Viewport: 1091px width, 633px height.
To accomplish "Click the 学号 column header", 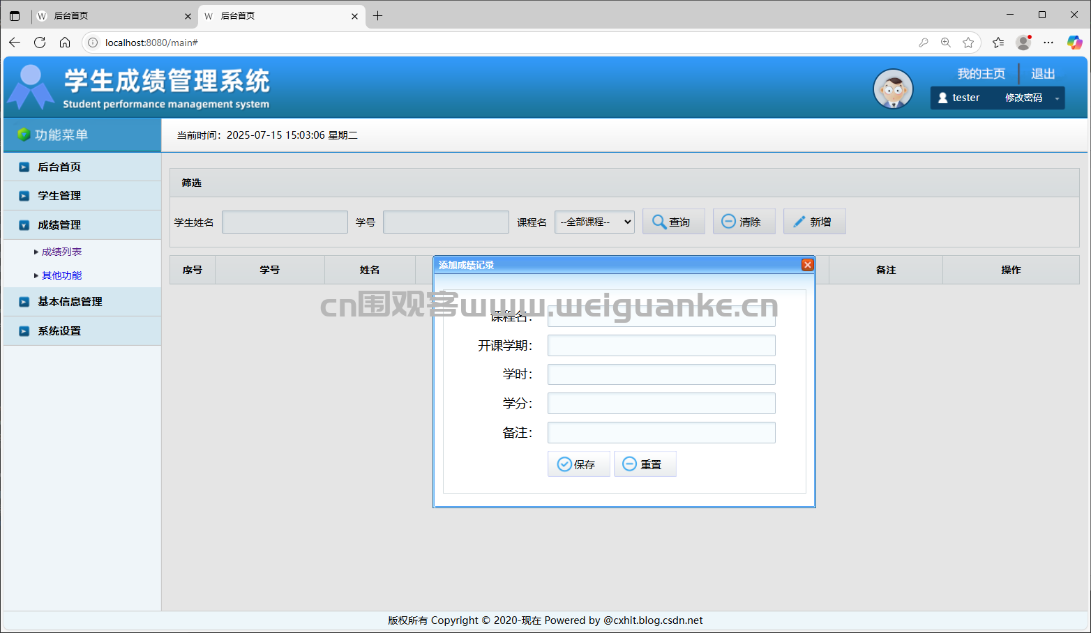I will (x=270, y=270).
